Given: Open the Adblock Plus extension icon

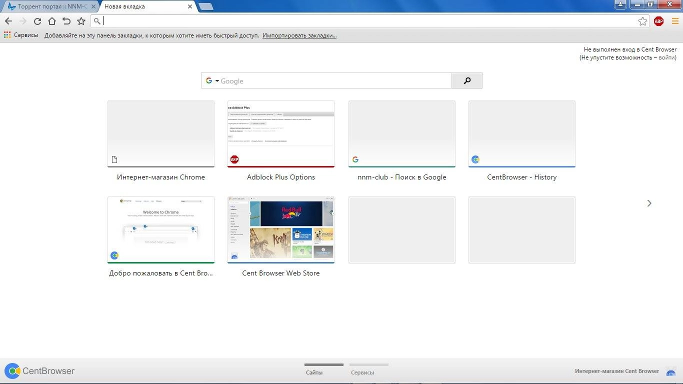Looking at the screenshot, I should 658,21.
